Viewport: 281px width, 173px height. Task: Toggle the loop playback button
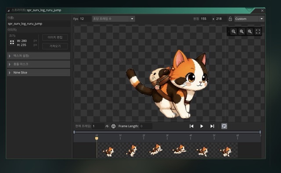224,126
